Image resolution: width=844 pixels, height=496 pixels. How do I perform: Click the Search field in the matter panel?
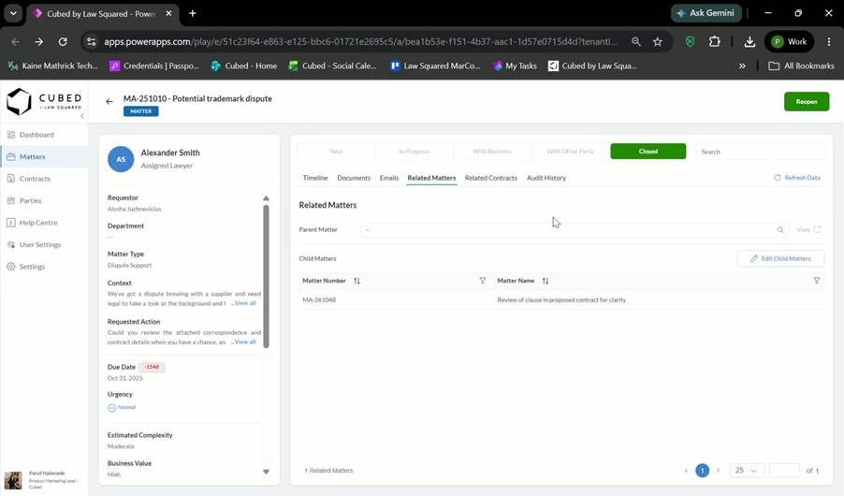point(760,152)
